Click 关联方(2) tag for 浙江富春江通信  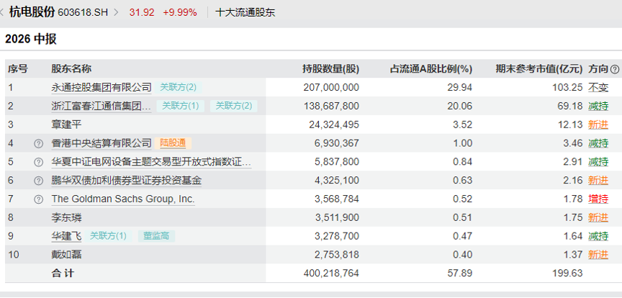point(234,106)
